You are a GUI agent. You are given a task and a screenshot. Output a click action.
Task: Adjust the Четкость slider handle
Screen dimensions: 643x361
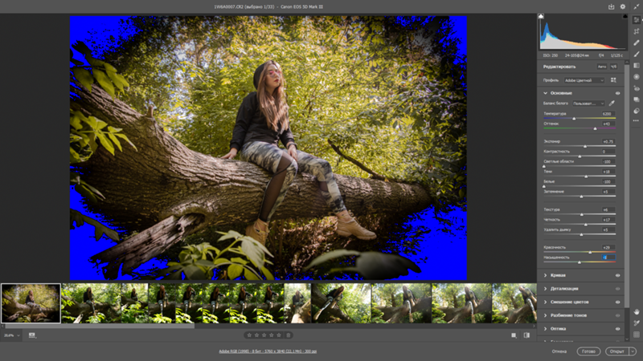(586, 225)
